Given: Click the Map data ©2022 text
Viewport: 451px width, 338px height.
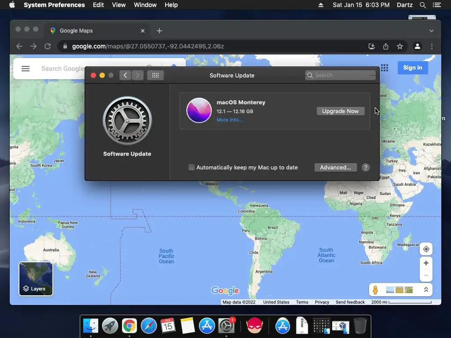Looking at the screenshot, I should tap(239, 302).
